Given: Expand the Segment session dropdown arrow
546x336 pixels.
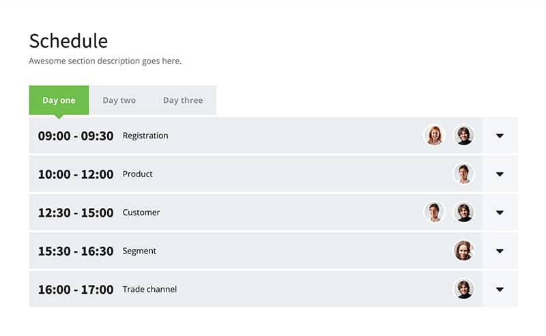Looking at the screenshot, I should click(x=500, y=251).
